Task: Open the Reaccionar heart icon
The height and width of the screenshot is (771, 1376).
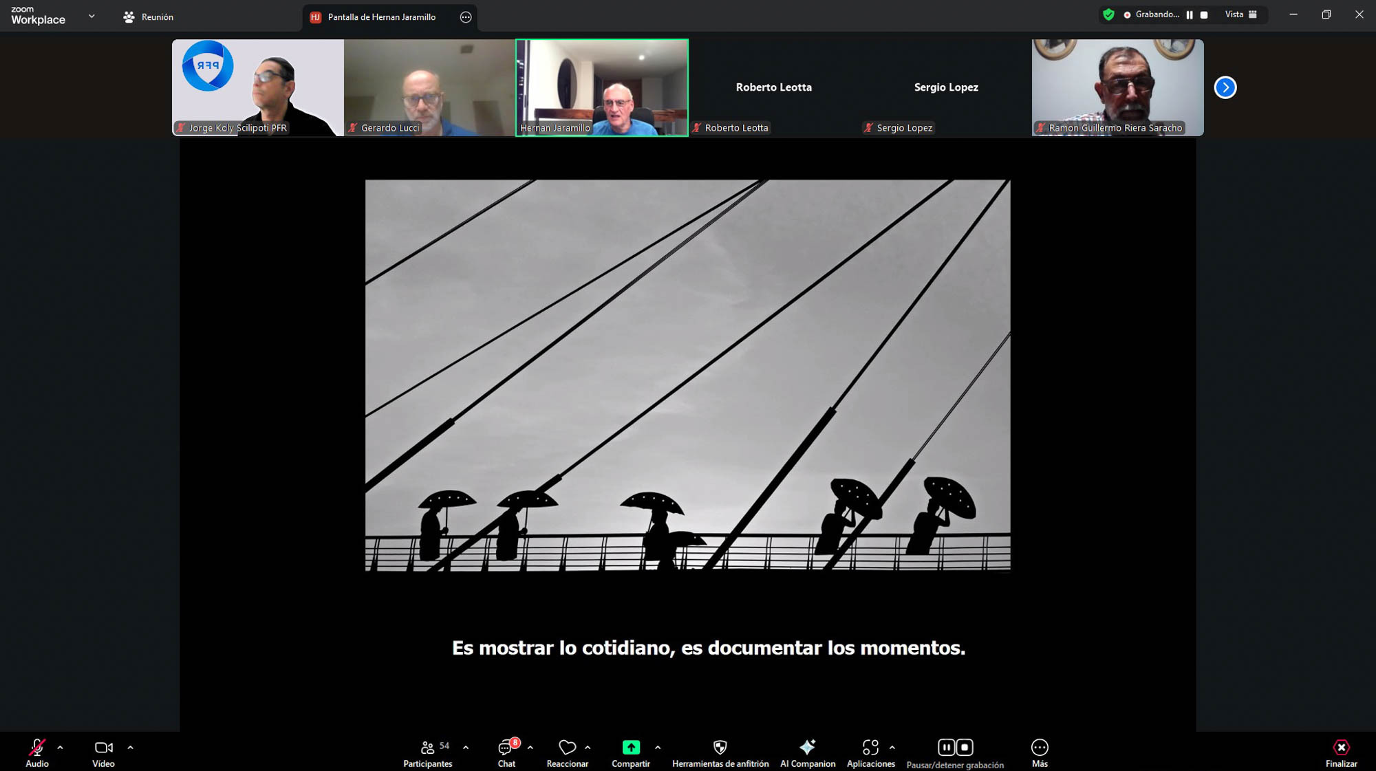Action: (567, 747)
